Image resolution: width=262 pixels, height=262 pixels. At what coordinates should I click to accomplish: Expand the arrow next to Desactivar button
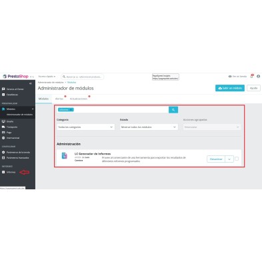pyautogui.click(x=229, y=159)
